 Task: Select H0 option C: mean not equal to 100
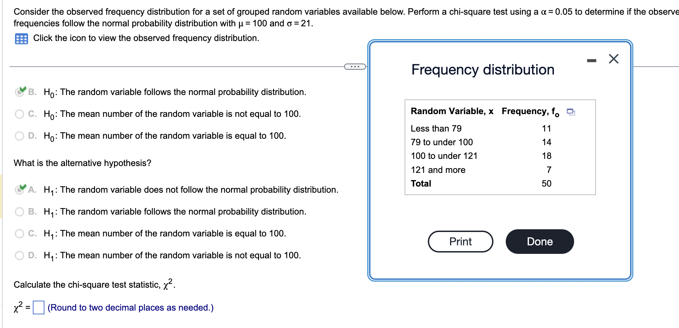19,114
